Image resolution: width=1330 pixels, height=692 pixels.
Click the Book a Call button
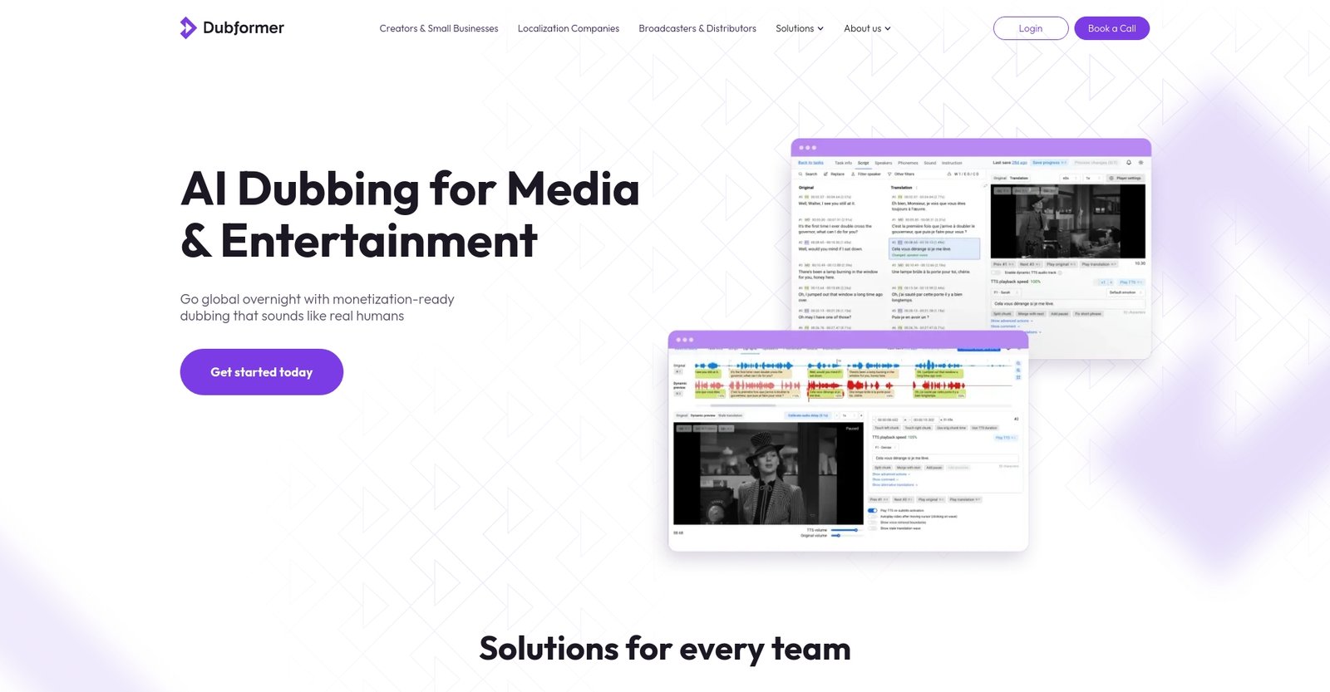click(1111, 28)
